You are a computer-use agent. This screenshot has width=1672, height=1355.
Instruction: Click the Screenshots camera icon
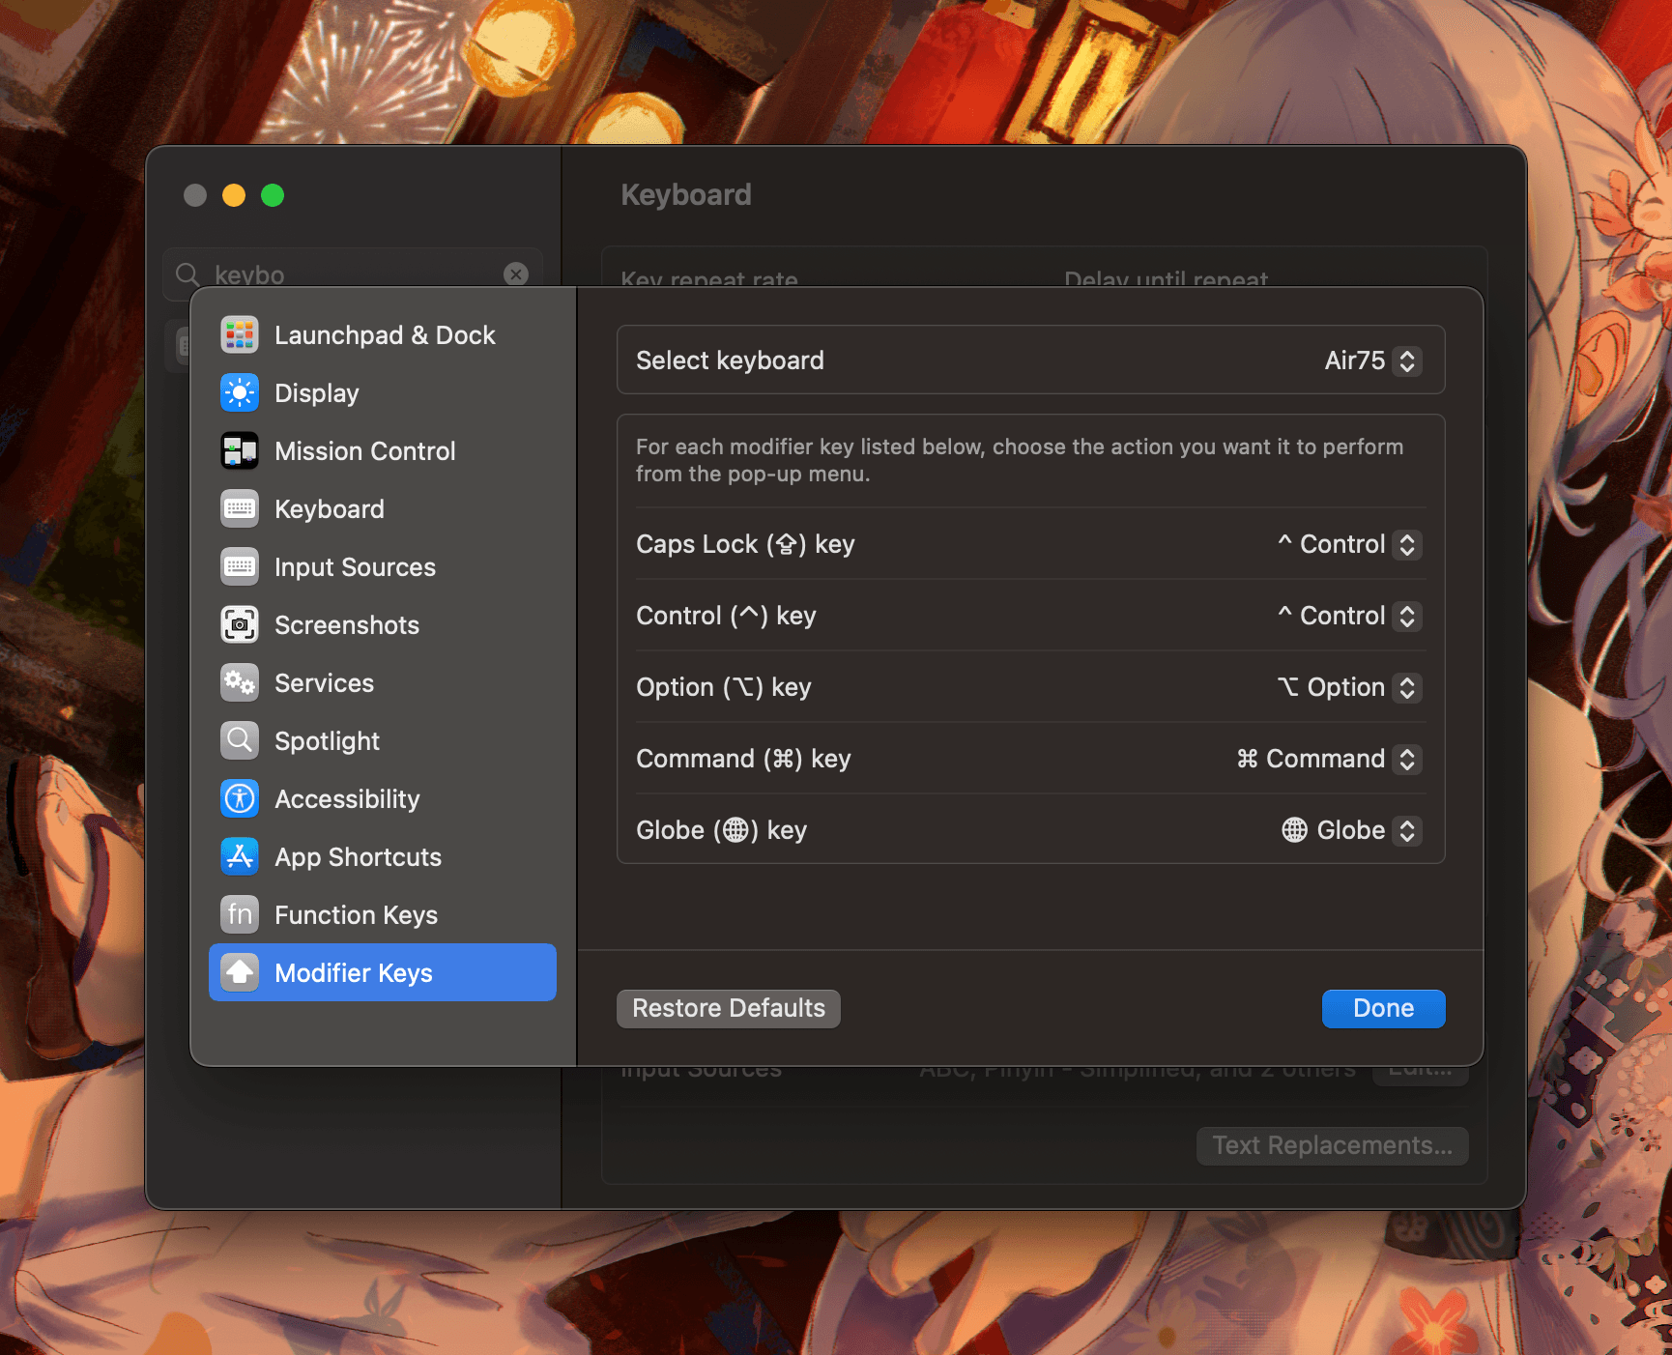point(240,624)
